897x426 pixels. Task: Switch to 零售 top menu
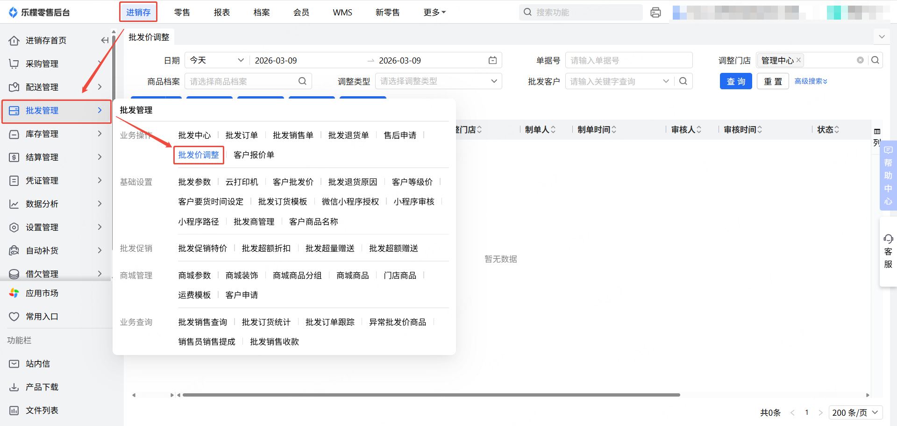[182, 13]
